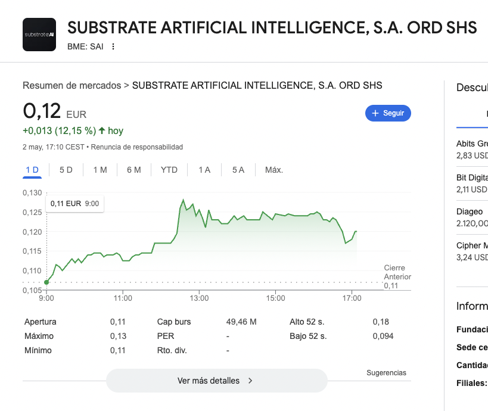This screenshot has height=411, width=488.
Task: Show the 5 A chart range
Action: tap(238, 170)
